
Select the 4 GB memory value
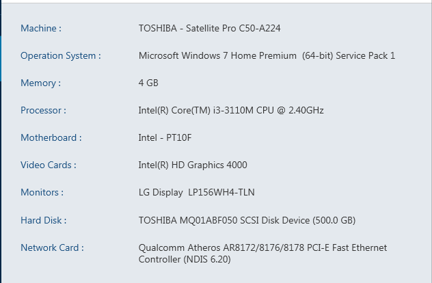(148, 83)
